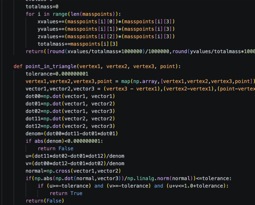Viewport: 255px width, 205px height.
Task: Click 'yvalues+=' at line start
Action: click(x=51, y=29)
